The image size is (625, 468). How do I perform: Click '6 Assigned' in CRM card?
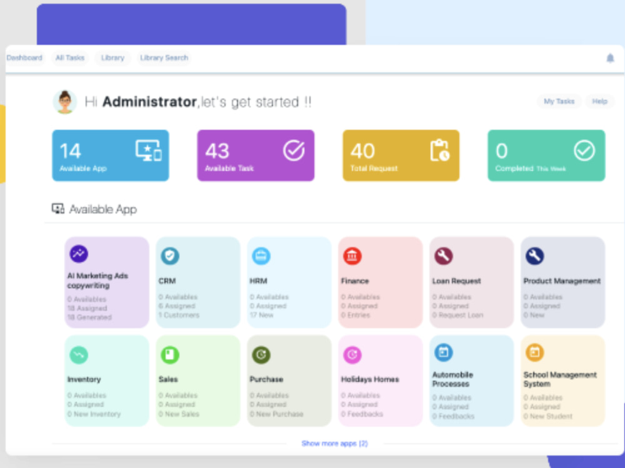tap(177, 306)
